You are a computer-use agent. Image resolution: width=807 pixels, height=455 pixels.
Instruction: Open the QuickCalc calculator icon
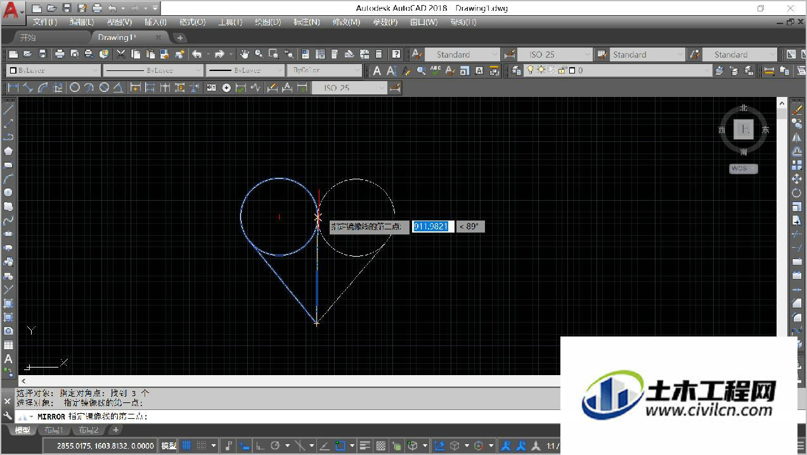[x=379, y=54]
